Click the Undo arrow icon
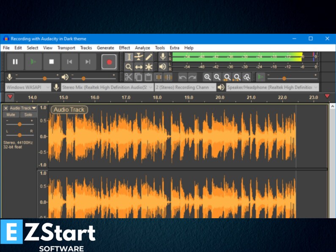 click(182, 77)
